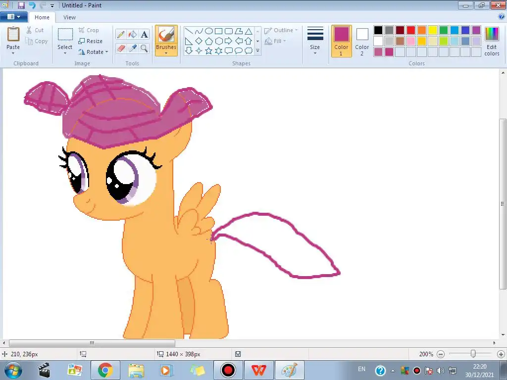
Task: Open the WPS Office taskbar icon
Action: point(258,370)
